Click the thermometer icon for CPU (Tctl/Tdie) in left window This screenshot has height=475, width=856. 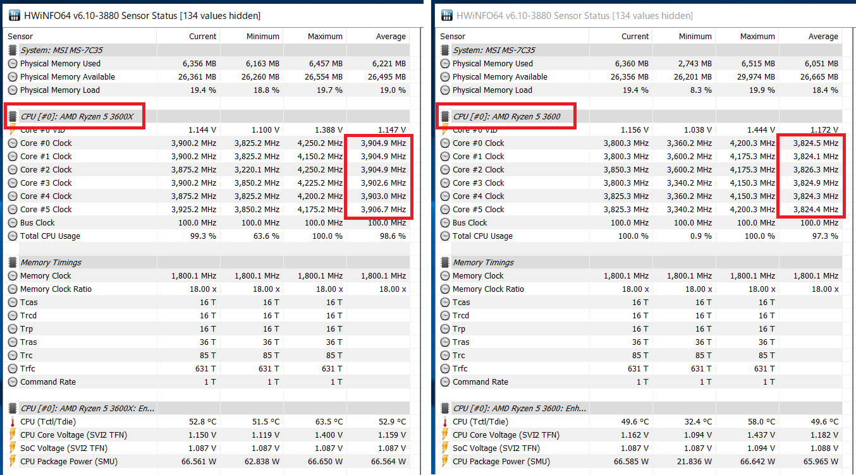pos(13,421)
